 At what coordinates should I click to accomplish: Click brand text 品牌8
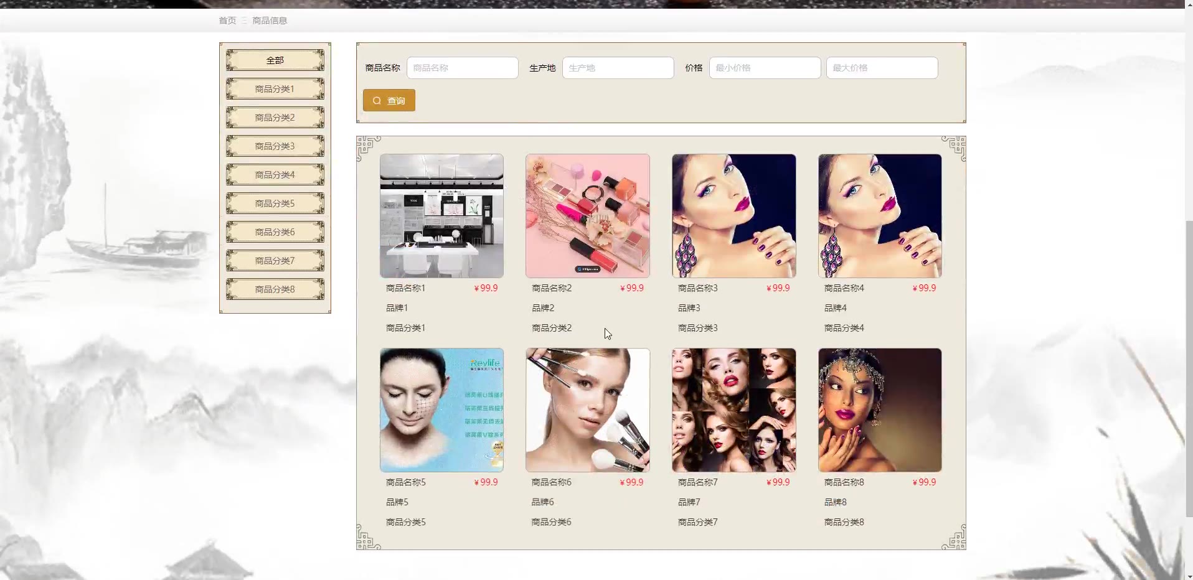[836, 502]
